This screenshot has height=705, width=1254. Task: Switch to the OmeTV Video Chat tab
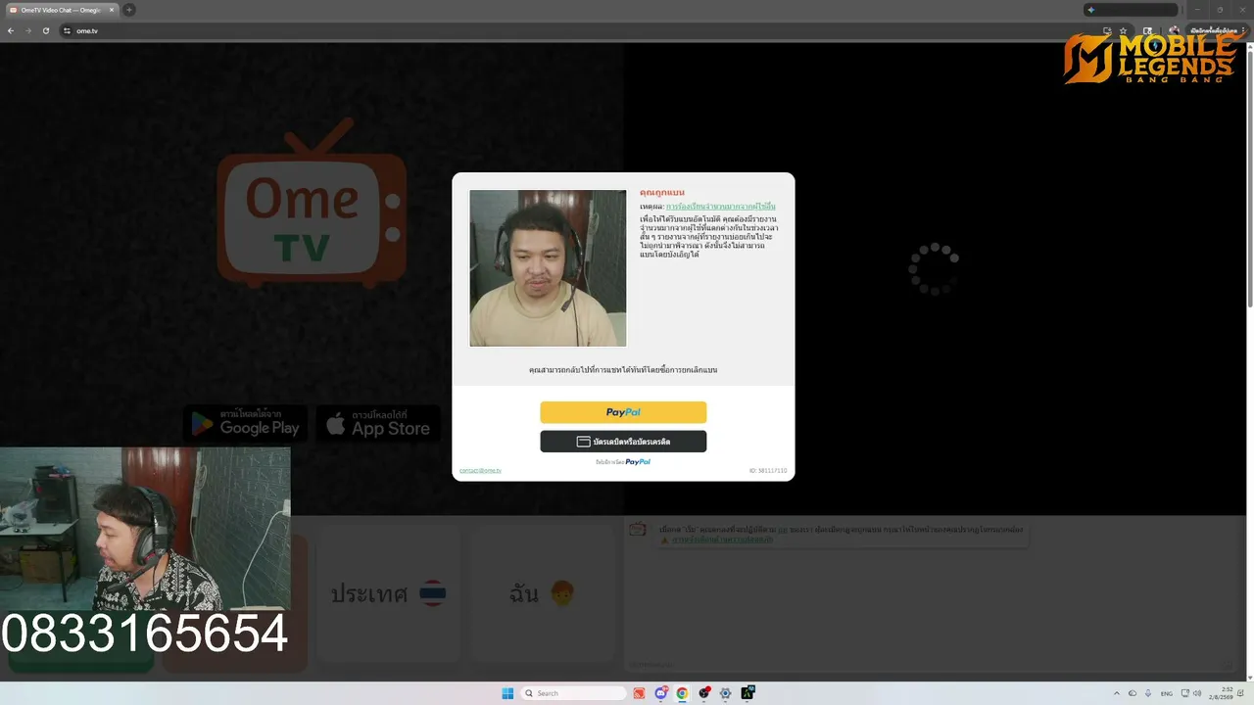click(61, 10)
